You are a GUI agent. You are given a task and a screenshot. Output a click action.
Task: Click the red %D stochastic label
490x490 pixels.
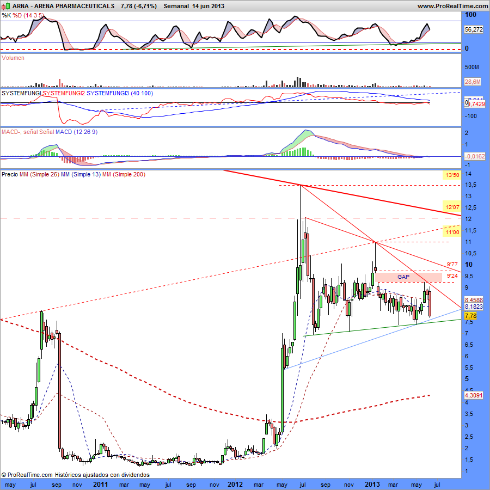click(17, 15)
